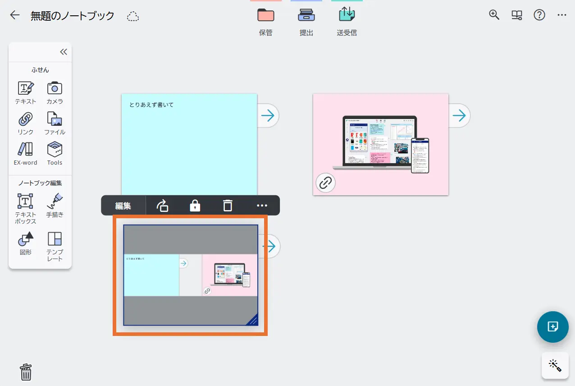Select the cyan とりあえず書いて note
The image size is (575, 386).
coord(189,144)
